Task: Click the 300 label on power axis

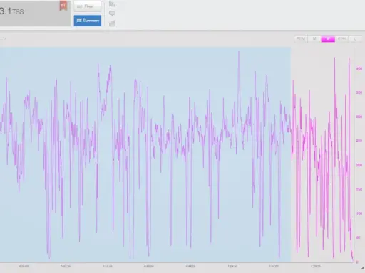Action: [359, 117]
